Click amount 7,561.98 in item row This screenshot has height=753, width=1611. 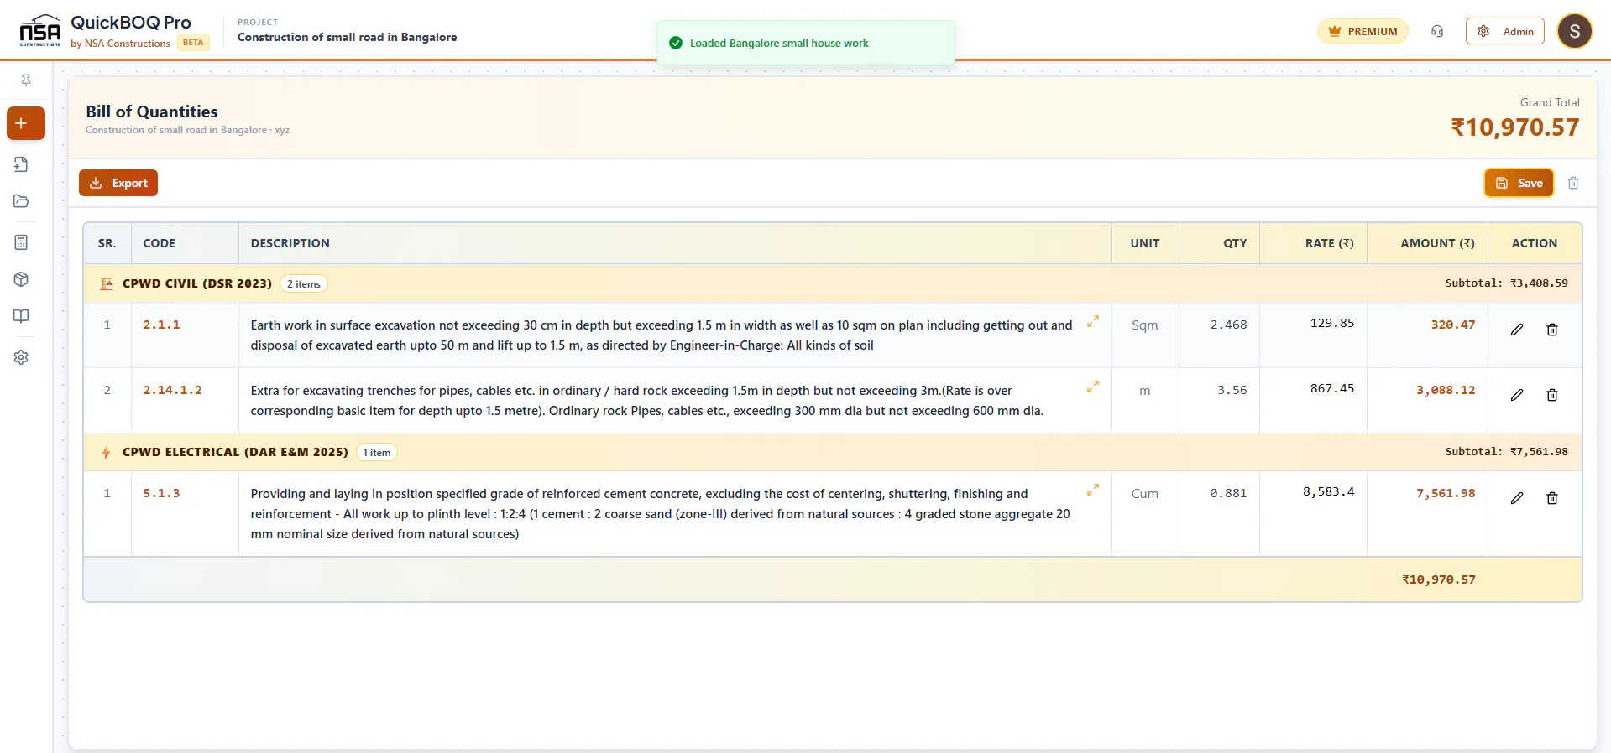click(x=1446, y=493)
